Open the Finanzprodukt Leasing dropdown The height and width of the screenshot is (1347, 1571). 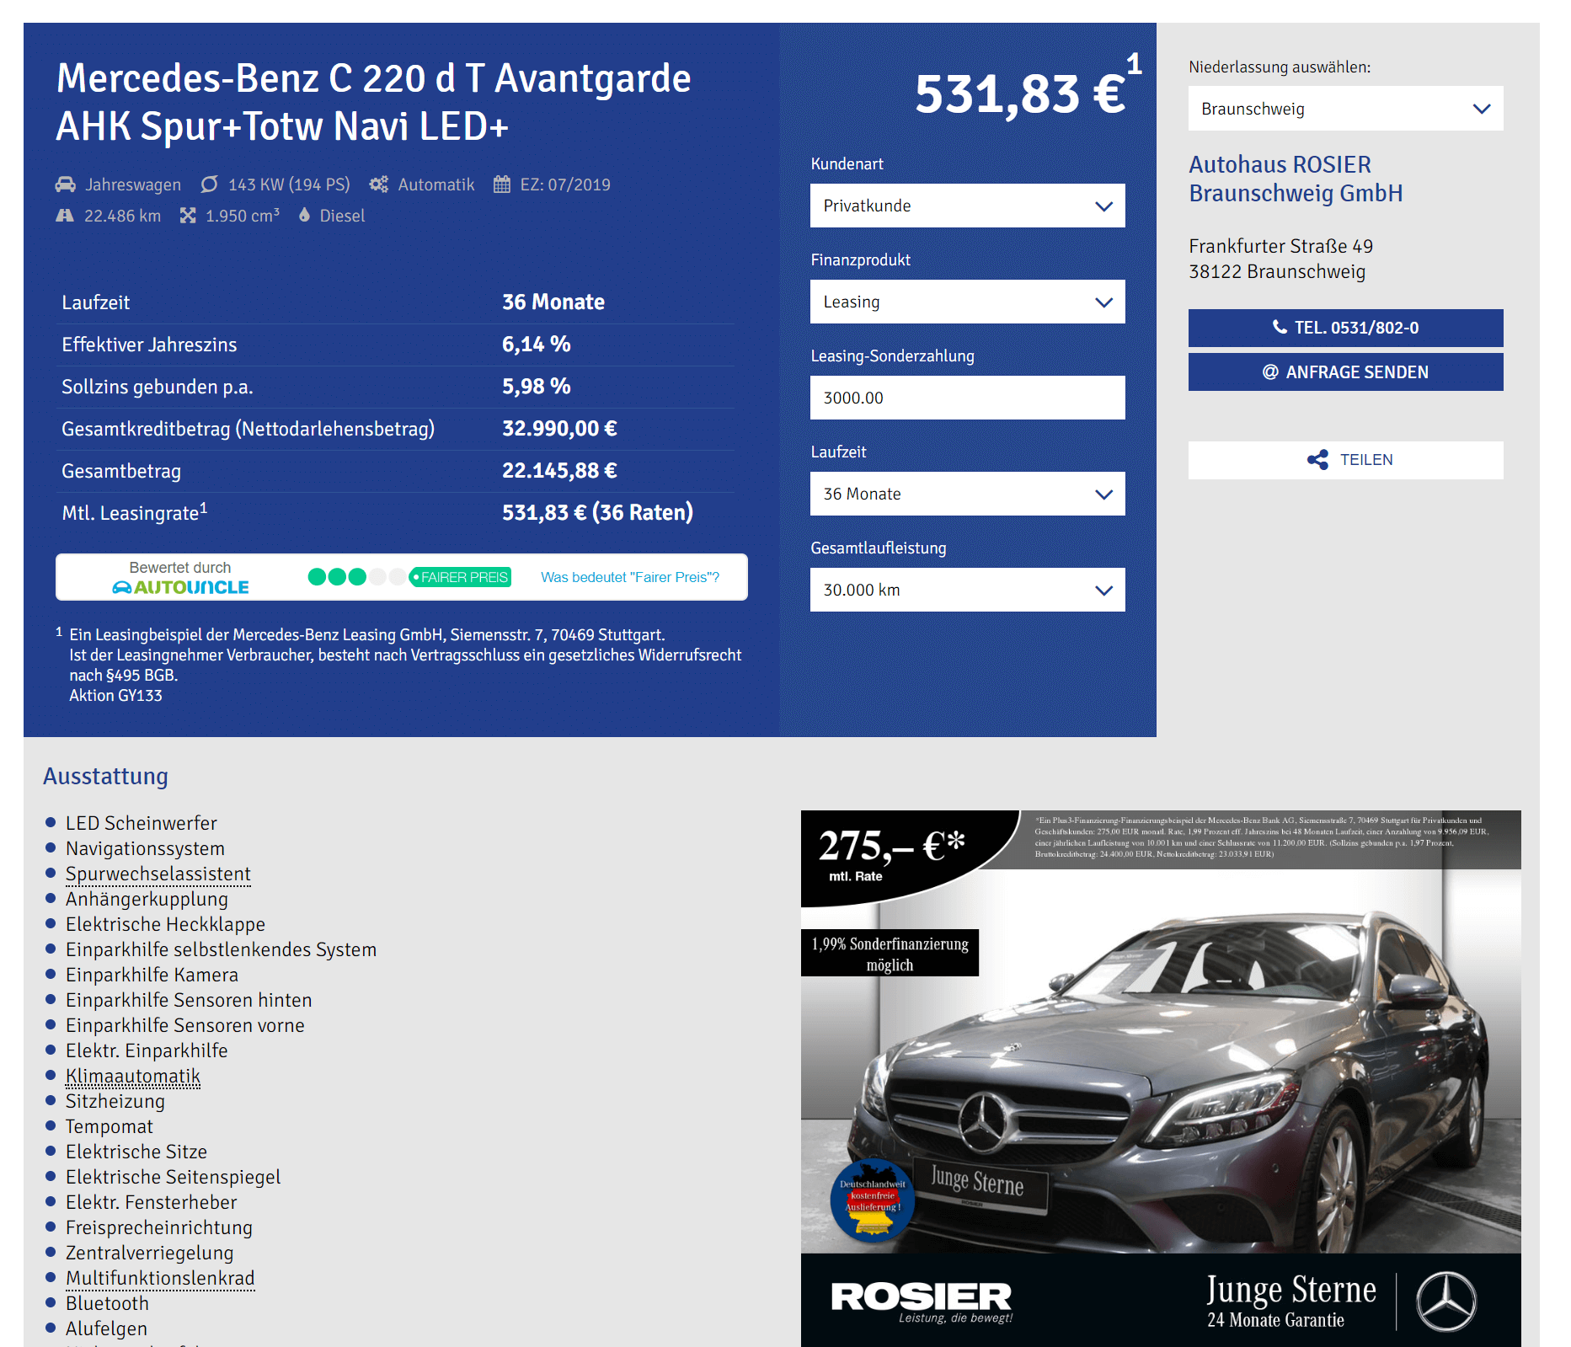tap(967, 302)
